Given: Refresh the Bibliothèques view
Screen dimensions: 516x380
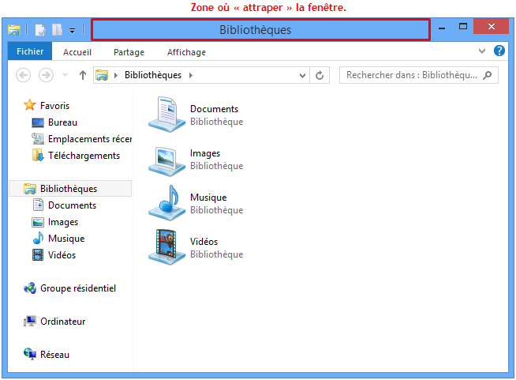Looking at the screenshot, I should pyautogui.click(x=320, y=76).
